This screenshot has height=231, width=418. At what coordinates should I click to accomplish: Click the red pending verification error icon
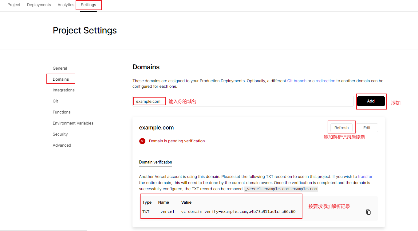[142, 141]
